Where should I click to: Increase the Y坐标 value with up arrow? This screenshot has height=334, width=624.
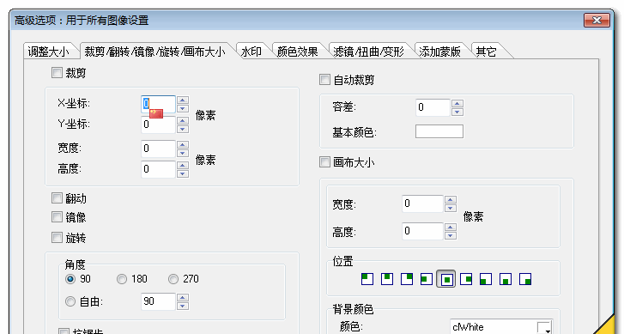point(183,120)
